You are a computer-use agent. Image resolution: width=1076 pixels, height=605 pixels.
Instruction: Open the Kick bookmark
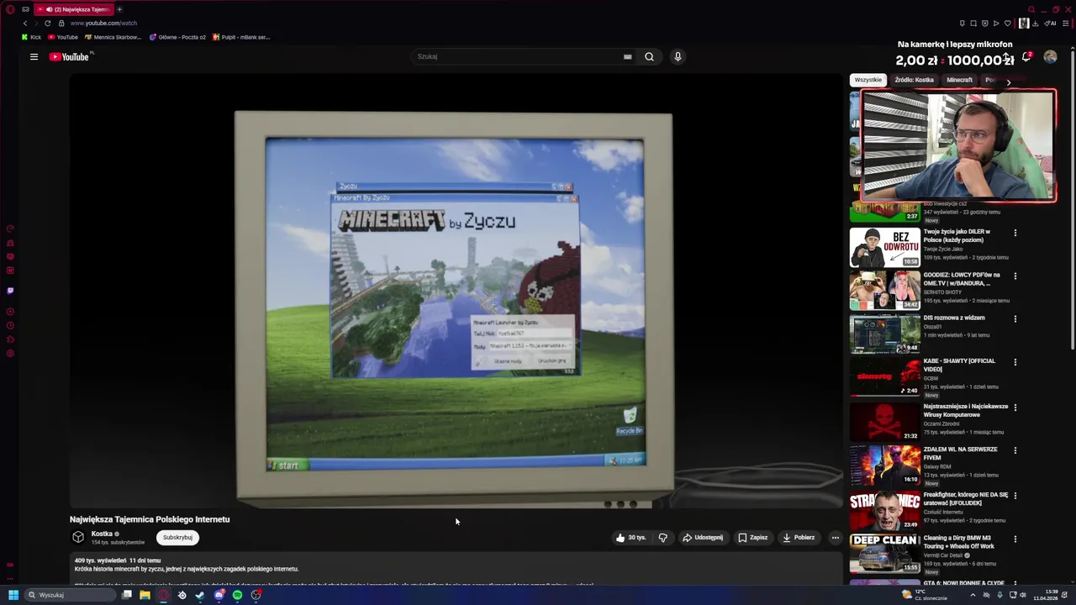[31, 37]
